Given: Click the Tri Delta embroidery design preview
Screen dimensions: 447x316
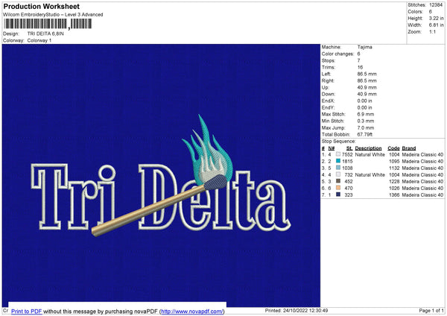Looking at the screenshot, I should tap(161, 176).
